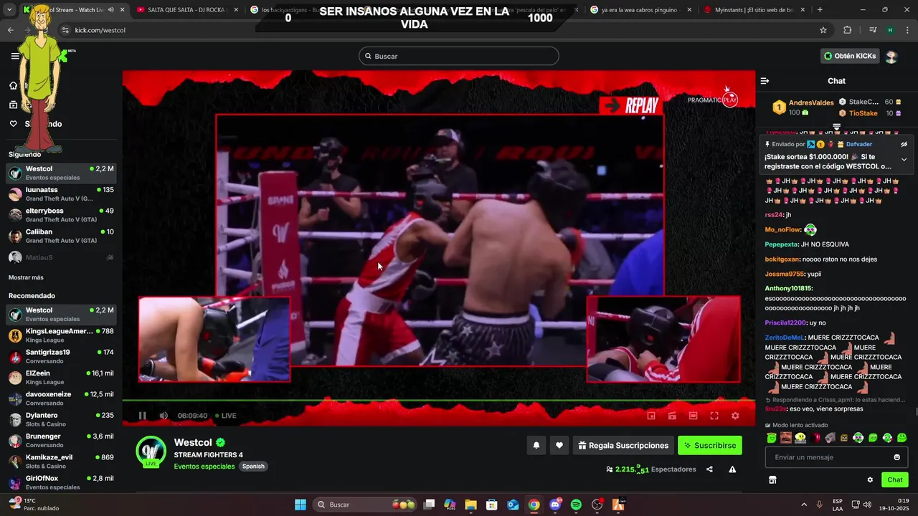918x516 pixels.
Task: Open Kamikaze_evil recommended channel
Action: click(x=61, y=461)
